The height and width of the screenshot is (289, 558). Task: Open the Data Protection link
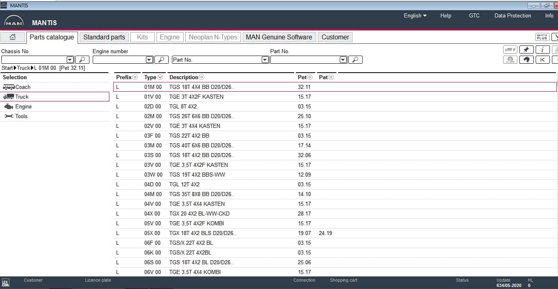(513, 15)
